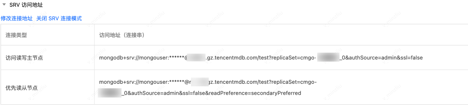Select the 访问读写主节点 row label
The height and width of the screenshot is (107, 468).
coord(24,58)
